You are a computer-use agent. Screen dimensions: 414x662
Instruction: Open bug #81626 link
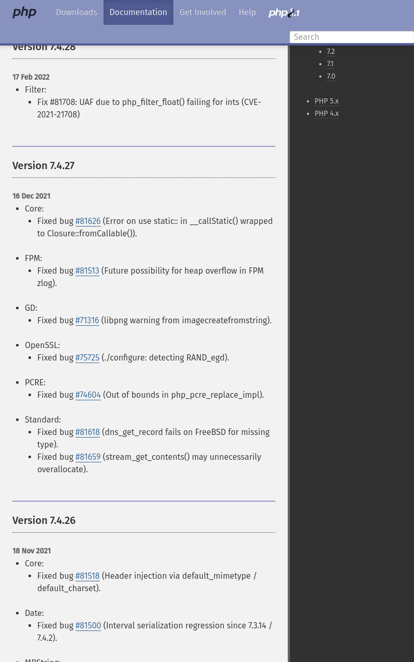(88, 221)
